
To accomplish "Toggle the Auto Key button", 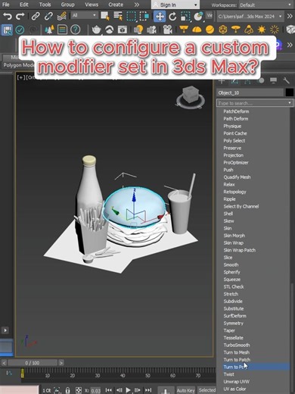I will tap(186, 390).
